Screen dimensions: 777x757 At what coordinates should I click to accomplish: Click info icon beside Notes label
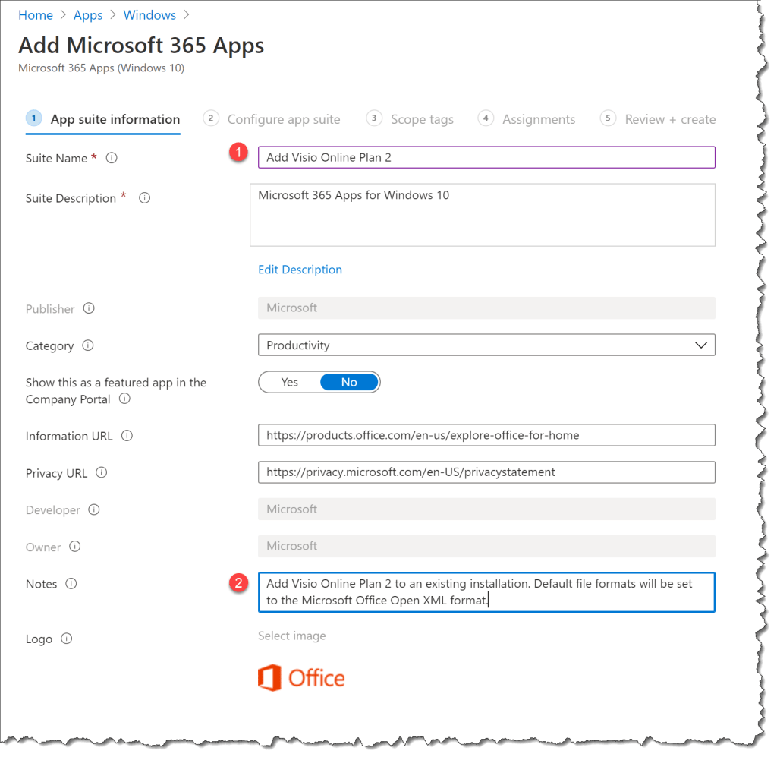tap(71, 584)
